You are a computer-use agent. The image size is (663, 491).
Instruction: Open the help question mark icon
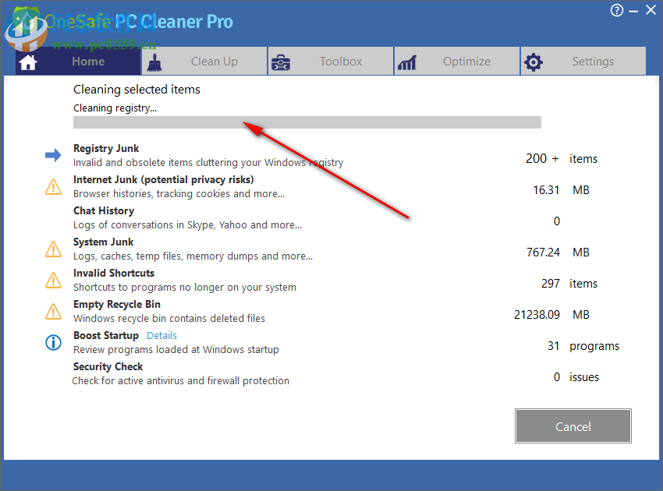click(616, 10)
